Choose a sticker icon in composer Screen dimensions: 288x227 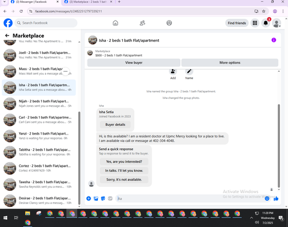[x=103, y=198]
